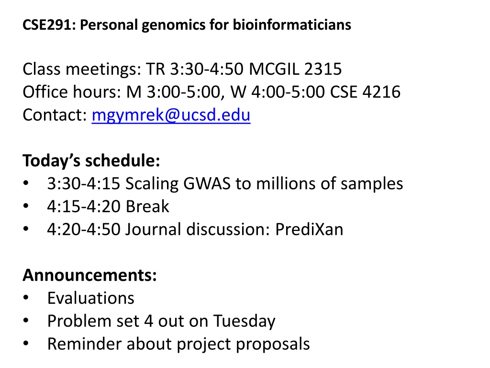Screen dimensions: 490x368
Task: Click the MCGIL 2315 room text
Action: pyautogui.click(x=295, y=69)
